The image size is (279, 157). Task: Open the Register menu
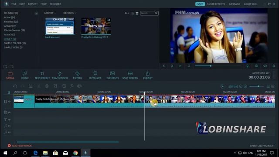click(55, 4)
